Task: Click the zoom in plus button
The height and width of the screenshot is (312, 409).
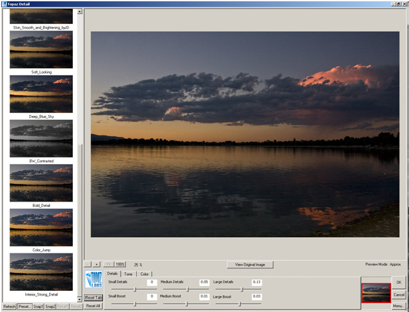Action: pos(97,264)
